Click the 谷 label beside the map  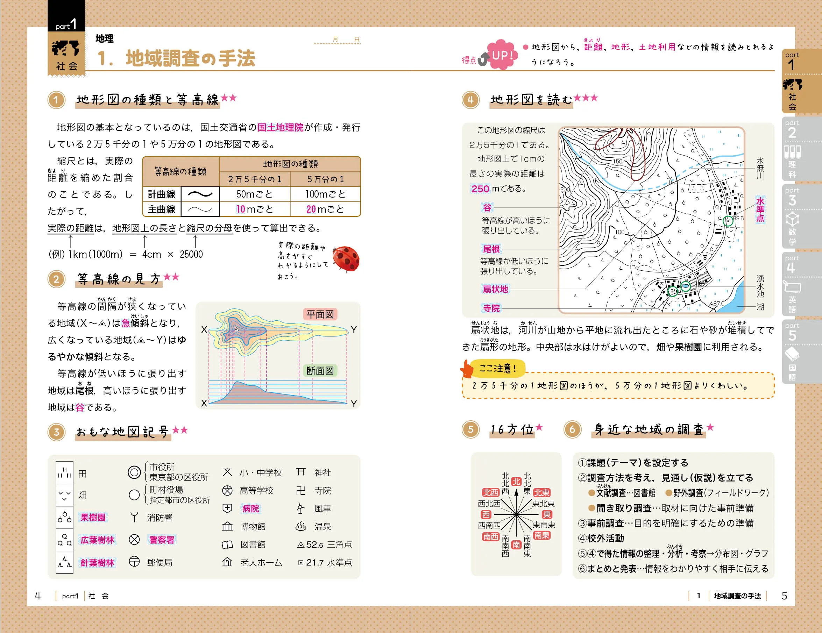(x=487, y=208)
